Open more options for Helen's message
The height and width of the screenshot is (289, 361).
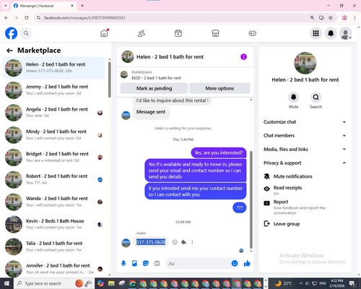point(192,242)
